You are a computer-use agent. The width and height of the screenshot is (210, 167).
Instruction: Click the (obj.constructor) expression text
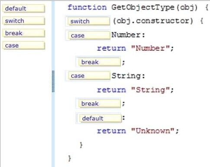(x=153, y=21)
